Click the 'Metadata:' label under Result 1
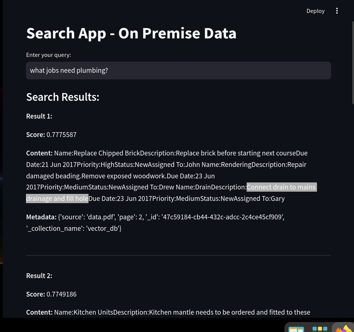Image resolution: width=354 pixels, height=332 pixels. point(41,217)
